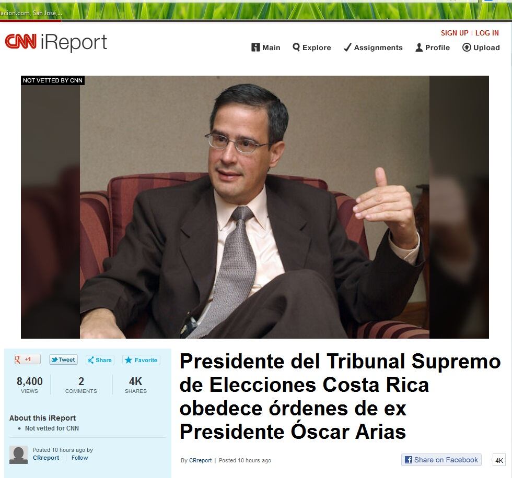512x478 pixels.
Task: Follow the CRreport user
Action: [x=79, y=458]
